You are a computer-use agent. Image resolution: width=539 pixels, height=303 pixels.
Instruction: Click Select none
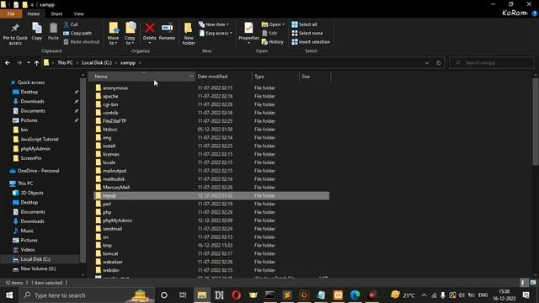307,33
